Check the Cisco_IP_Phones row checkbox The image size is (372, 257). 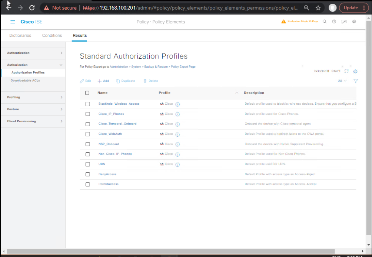pyautogui.click(x=88, y=114)
